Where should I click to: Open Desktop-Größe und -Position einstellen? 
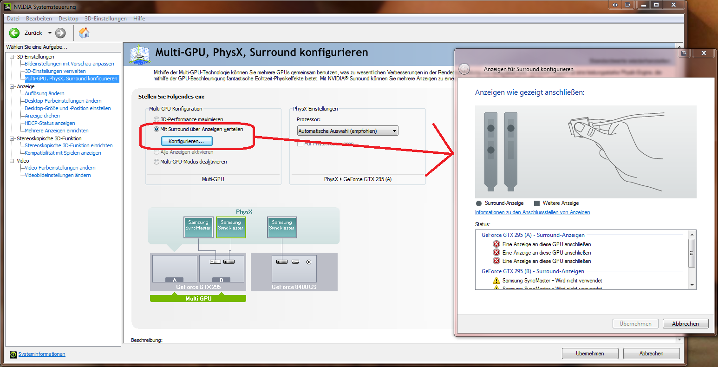coord(68,108)
